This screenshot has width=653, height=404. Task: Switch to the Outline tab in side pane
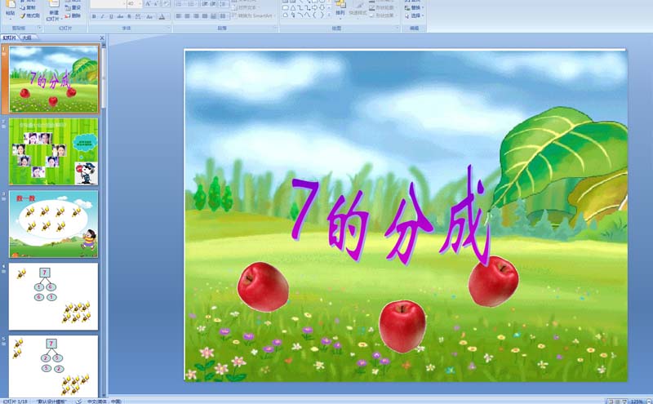tap(27, 38)
